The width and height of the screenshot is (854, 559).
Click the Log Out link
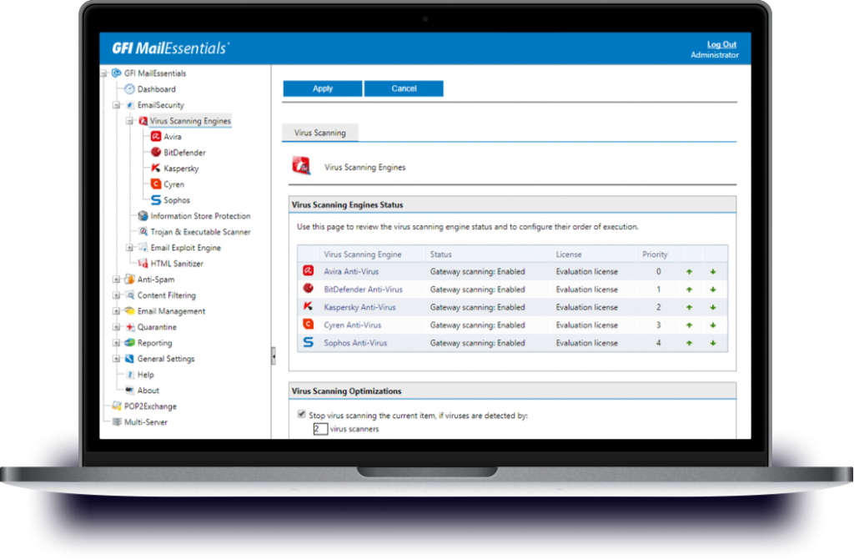[x=721, y=43]
